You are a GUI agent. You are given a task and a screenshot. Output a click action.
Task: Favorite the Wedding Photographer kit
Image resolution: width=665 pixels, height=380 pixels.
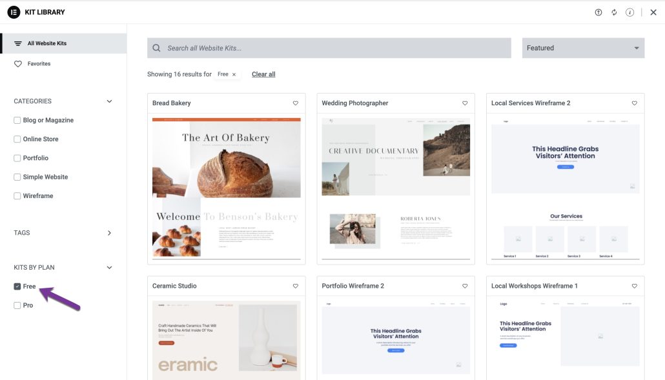coord(465,103)
